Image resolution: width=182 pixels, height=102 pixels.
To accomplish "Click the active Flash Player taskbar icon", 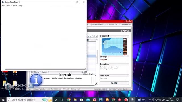I will point(132,99).
